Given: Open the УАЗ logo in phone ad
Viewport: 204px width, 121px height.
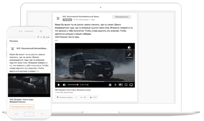Looking at the screenshot, I should coord(13,48).
